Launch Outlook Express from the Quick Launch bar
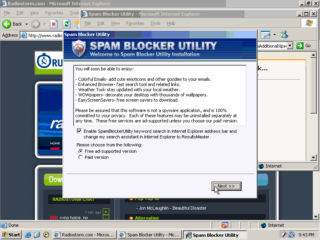This screenshot has width=320, height=240. pos(37,235)
